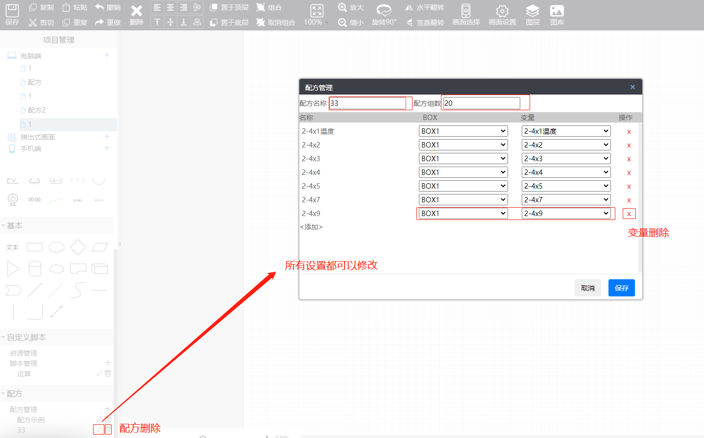Click the zoom in magnifier icon
The height and width of the screenshot is (438, 704).
342,7
